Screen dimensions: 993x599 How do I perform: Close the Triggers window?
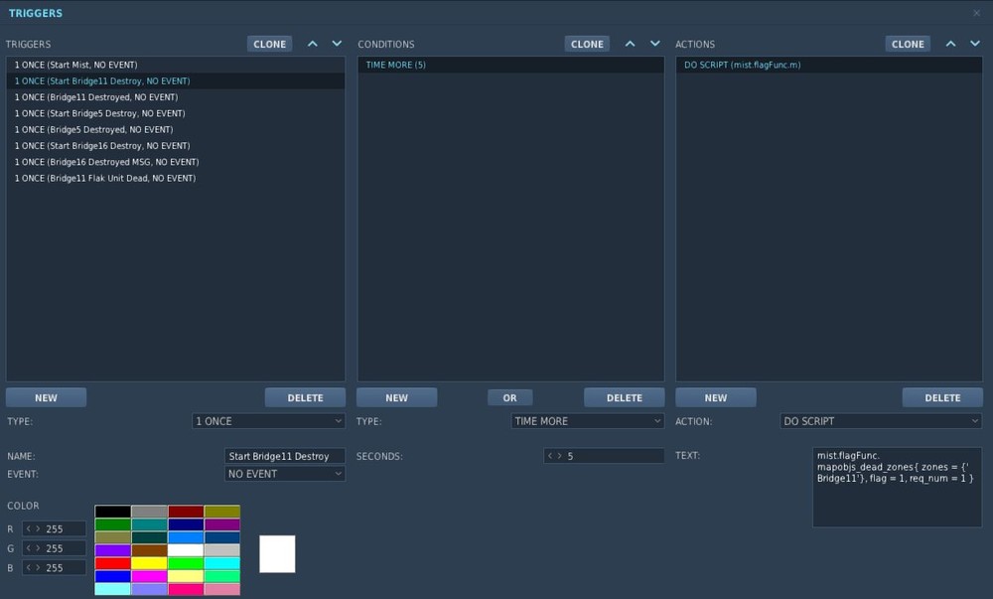(976, 13)
